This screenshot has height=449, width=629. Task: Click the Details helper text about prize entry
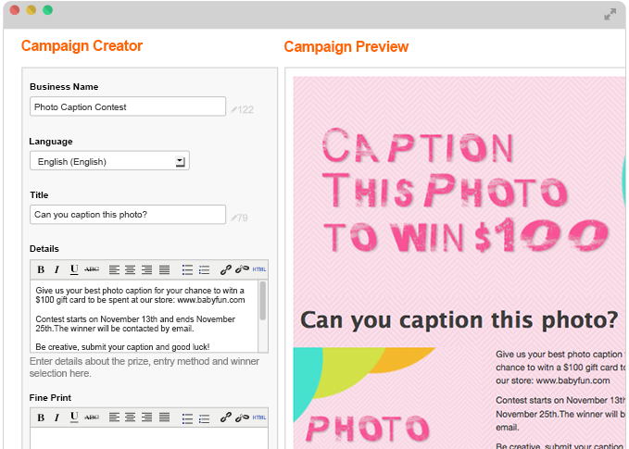point(145,368)
